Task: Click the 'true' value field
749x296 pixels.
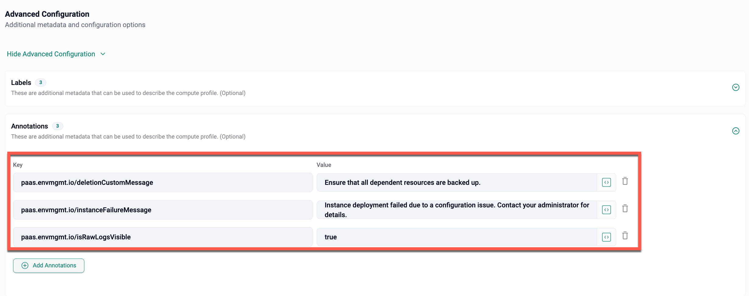Action: pyautogui.click(x=457, y=237)
